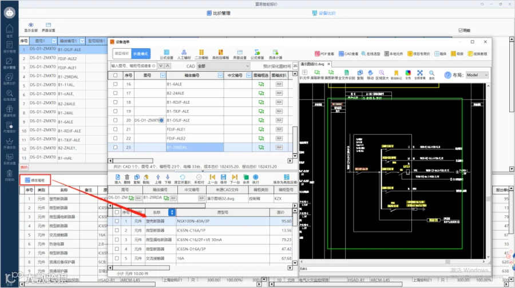Open 母排 busbar tool

tap(457, 54)
